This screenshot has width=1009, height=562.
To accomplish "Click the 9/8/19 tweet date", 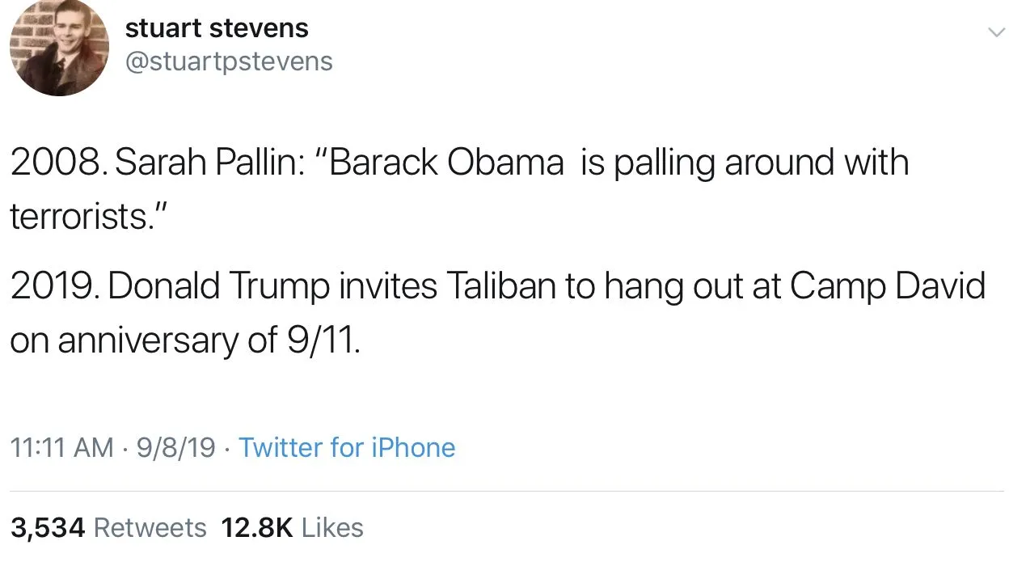I will coord(175,447).
